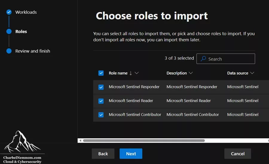
Task: Click the Data source cell in the Responder row
Action: [x=243, y=87]
